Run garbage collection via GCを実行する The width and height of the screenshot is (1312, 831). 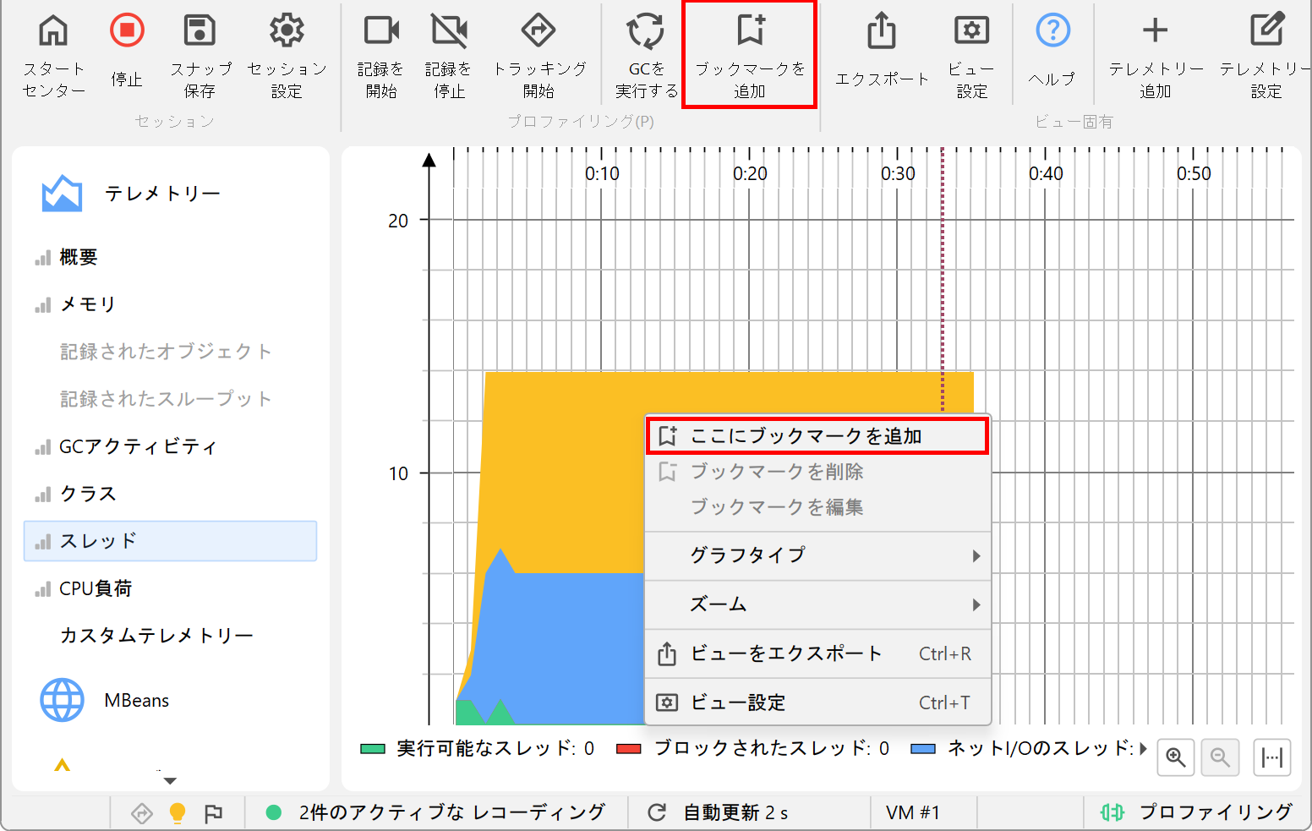pos(646,32)
